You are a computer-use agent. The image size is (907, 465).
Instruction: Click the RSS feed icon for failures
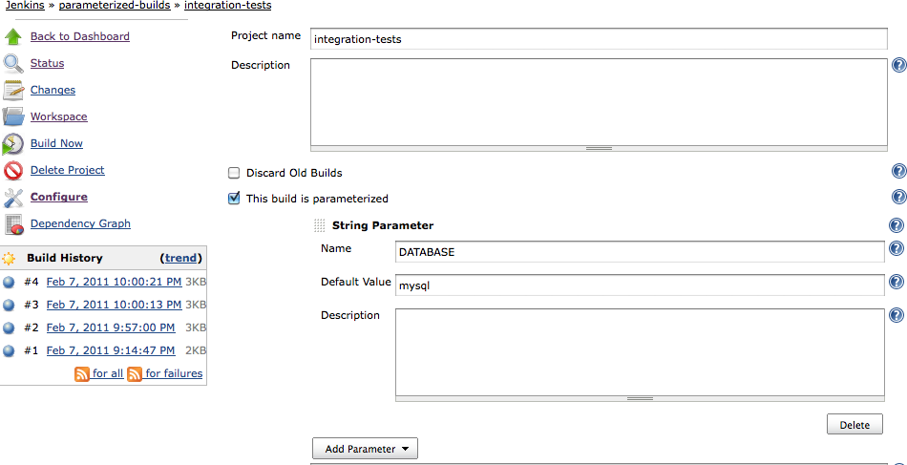click(135, 373)
